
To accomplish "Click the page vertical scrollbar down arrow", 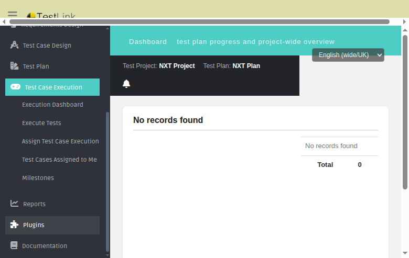I will [x=405, y=253].
